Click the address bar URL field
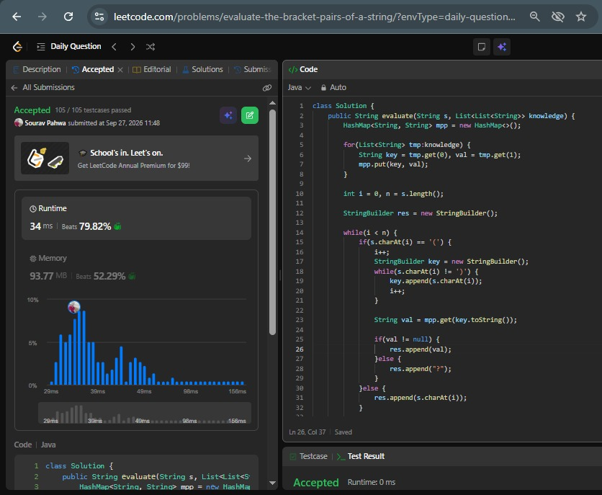The width and height of the screenshot is (602, 495). tap(315, 17)
